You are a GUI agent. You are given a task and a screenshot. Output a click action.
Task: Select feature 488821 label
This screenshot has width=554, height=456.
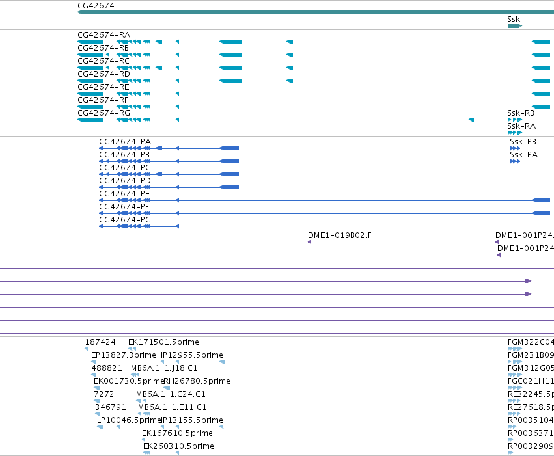click(107, 368)
